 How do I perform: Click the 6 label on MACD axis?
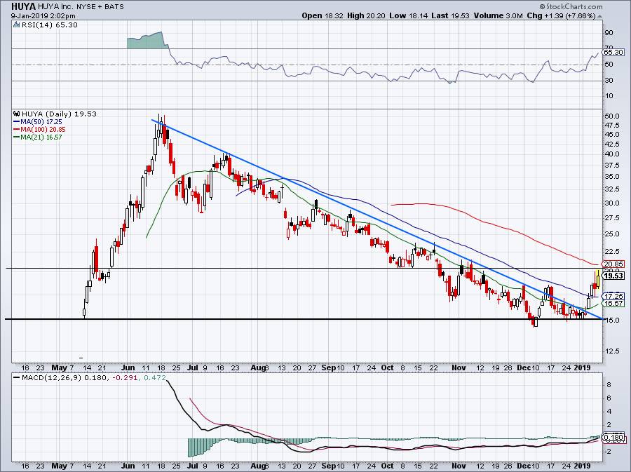(x=609, y=398)
